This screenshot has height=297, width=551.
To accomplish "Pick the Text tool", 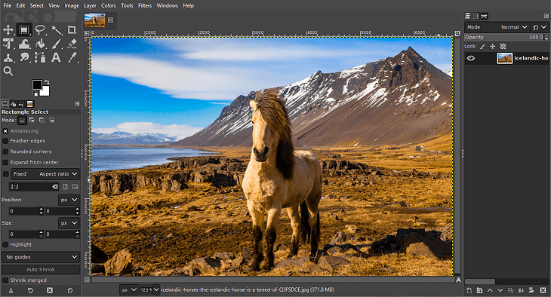I will [56, 57].
